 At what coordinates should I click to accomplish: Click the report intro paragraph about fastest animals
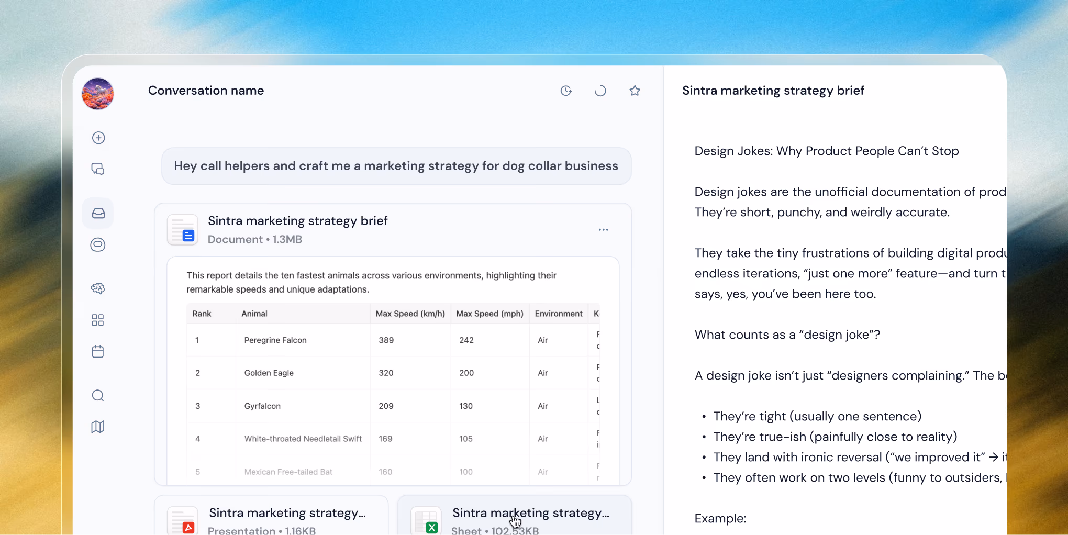[x=372, y=282]
